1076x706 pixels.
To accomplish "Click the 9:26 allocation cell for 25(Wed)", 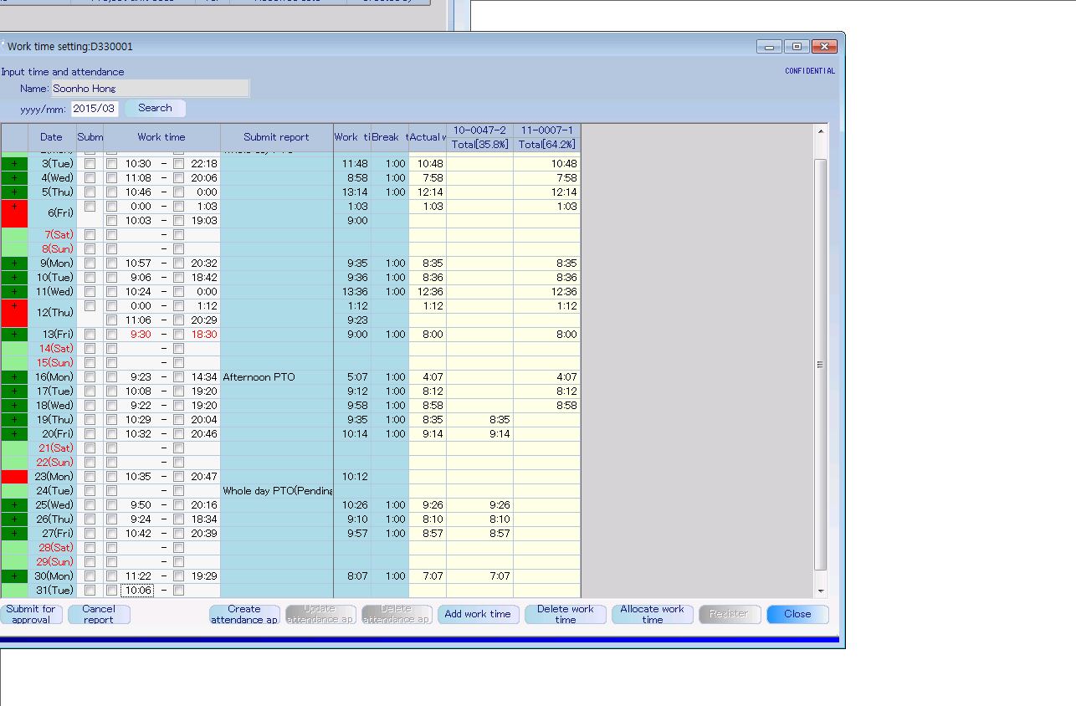I will (479, 504).
